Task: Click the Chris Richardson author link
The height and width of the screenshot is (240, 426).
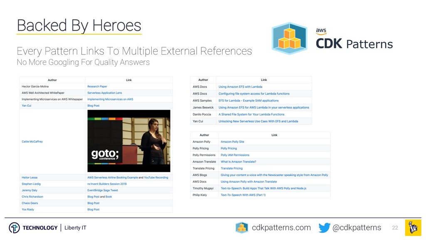Action: 32,197
